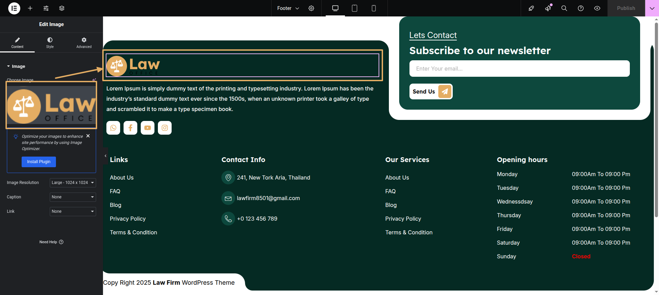Switch to mobile responsive view

[374, 8]
